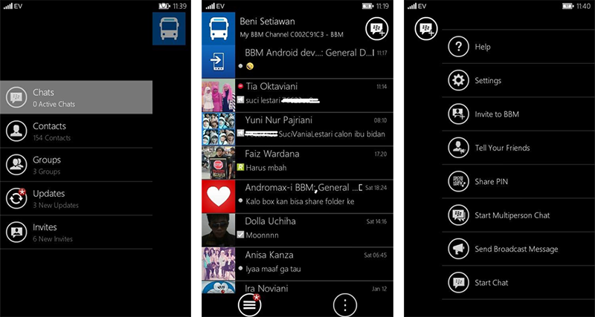Select the Invites menu entry

[77, 232]
